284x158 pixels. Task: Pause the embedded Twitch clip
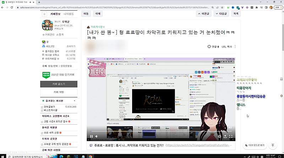click(91, 136)
